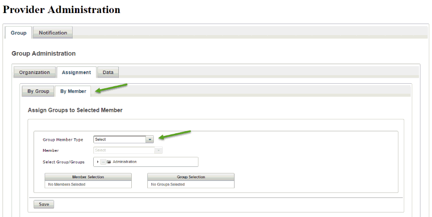Go to the Data tab
The image size is (432, 217).
coord(108,72)
